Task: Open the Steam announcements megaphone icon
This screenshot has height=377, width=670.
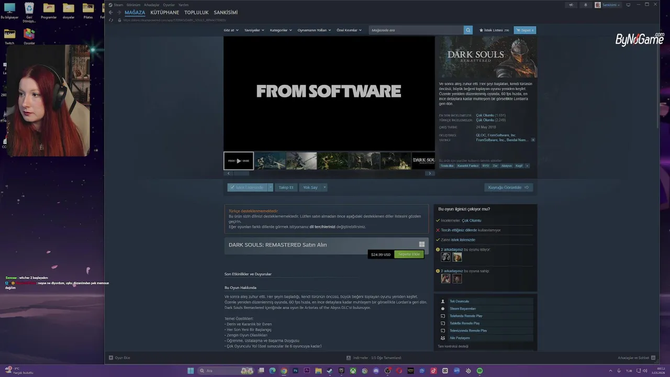Action: [571, 5]
